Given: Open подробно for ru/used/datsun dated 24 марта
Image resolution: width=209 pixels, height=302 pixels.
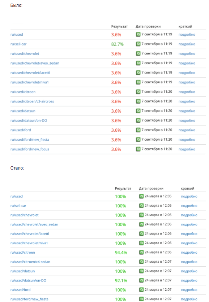Looking at the screenshot, I should (x=189, y=271).
